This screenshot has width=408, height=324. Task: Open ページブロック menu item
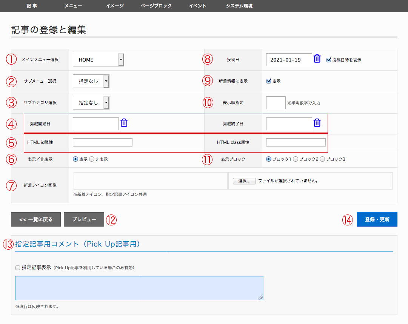point(156,6)
